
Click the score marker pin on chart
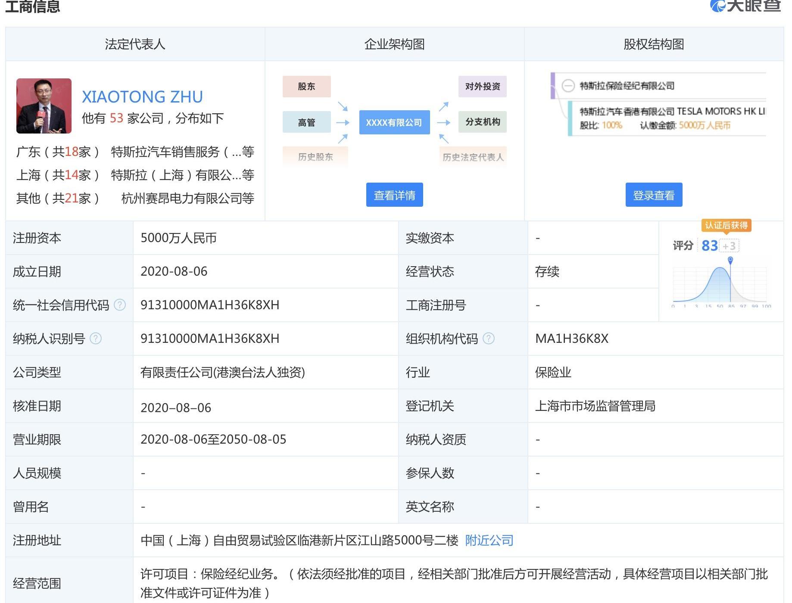click(x=730, y=260)
